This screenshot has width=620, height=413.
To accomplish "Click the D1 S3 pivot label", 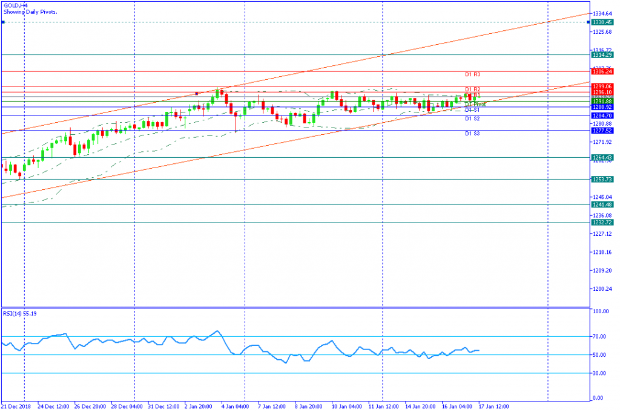I will click(x=472, y=134).
